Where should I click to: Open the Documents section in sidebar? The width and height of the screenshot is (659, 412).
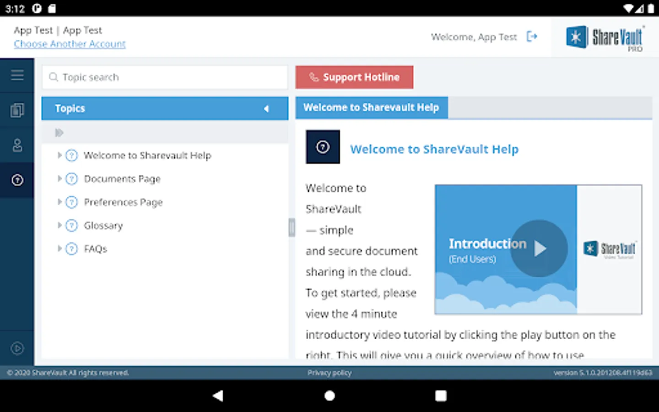[x=17, y=110]
